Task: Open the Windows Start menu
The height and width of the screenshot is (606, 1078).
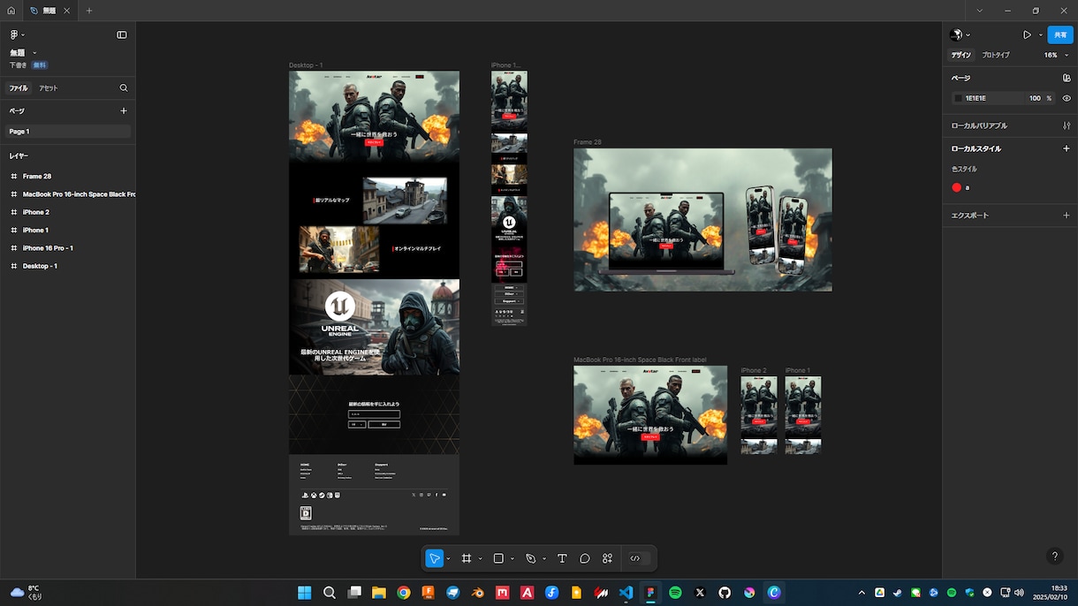Action: click(305, 593)
